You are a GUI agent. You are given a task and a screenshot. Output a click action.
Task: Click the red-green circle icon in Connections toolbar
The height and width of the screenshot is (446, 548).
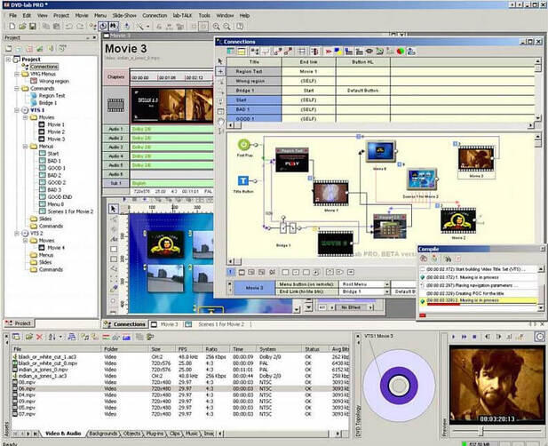point(401,52)
